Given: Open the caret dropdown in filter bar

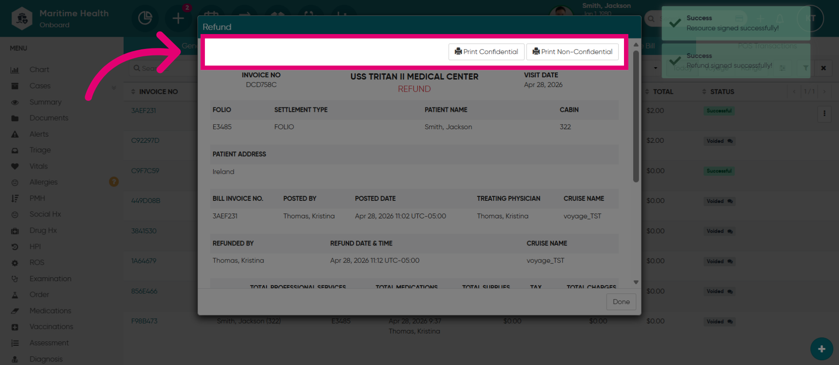Looking at the screenshot, I should pyautogui.click(x=655, y=68).
